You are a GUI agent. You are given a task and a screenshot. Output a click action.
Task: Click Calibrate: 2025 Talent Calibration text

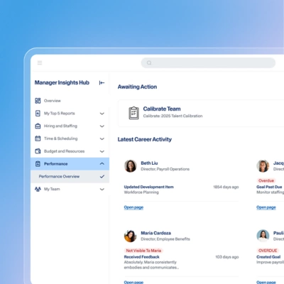click(173, 116)
